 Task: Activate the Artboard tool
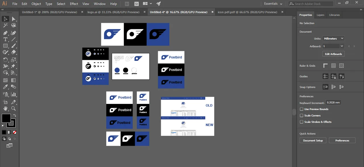[5, 102]
